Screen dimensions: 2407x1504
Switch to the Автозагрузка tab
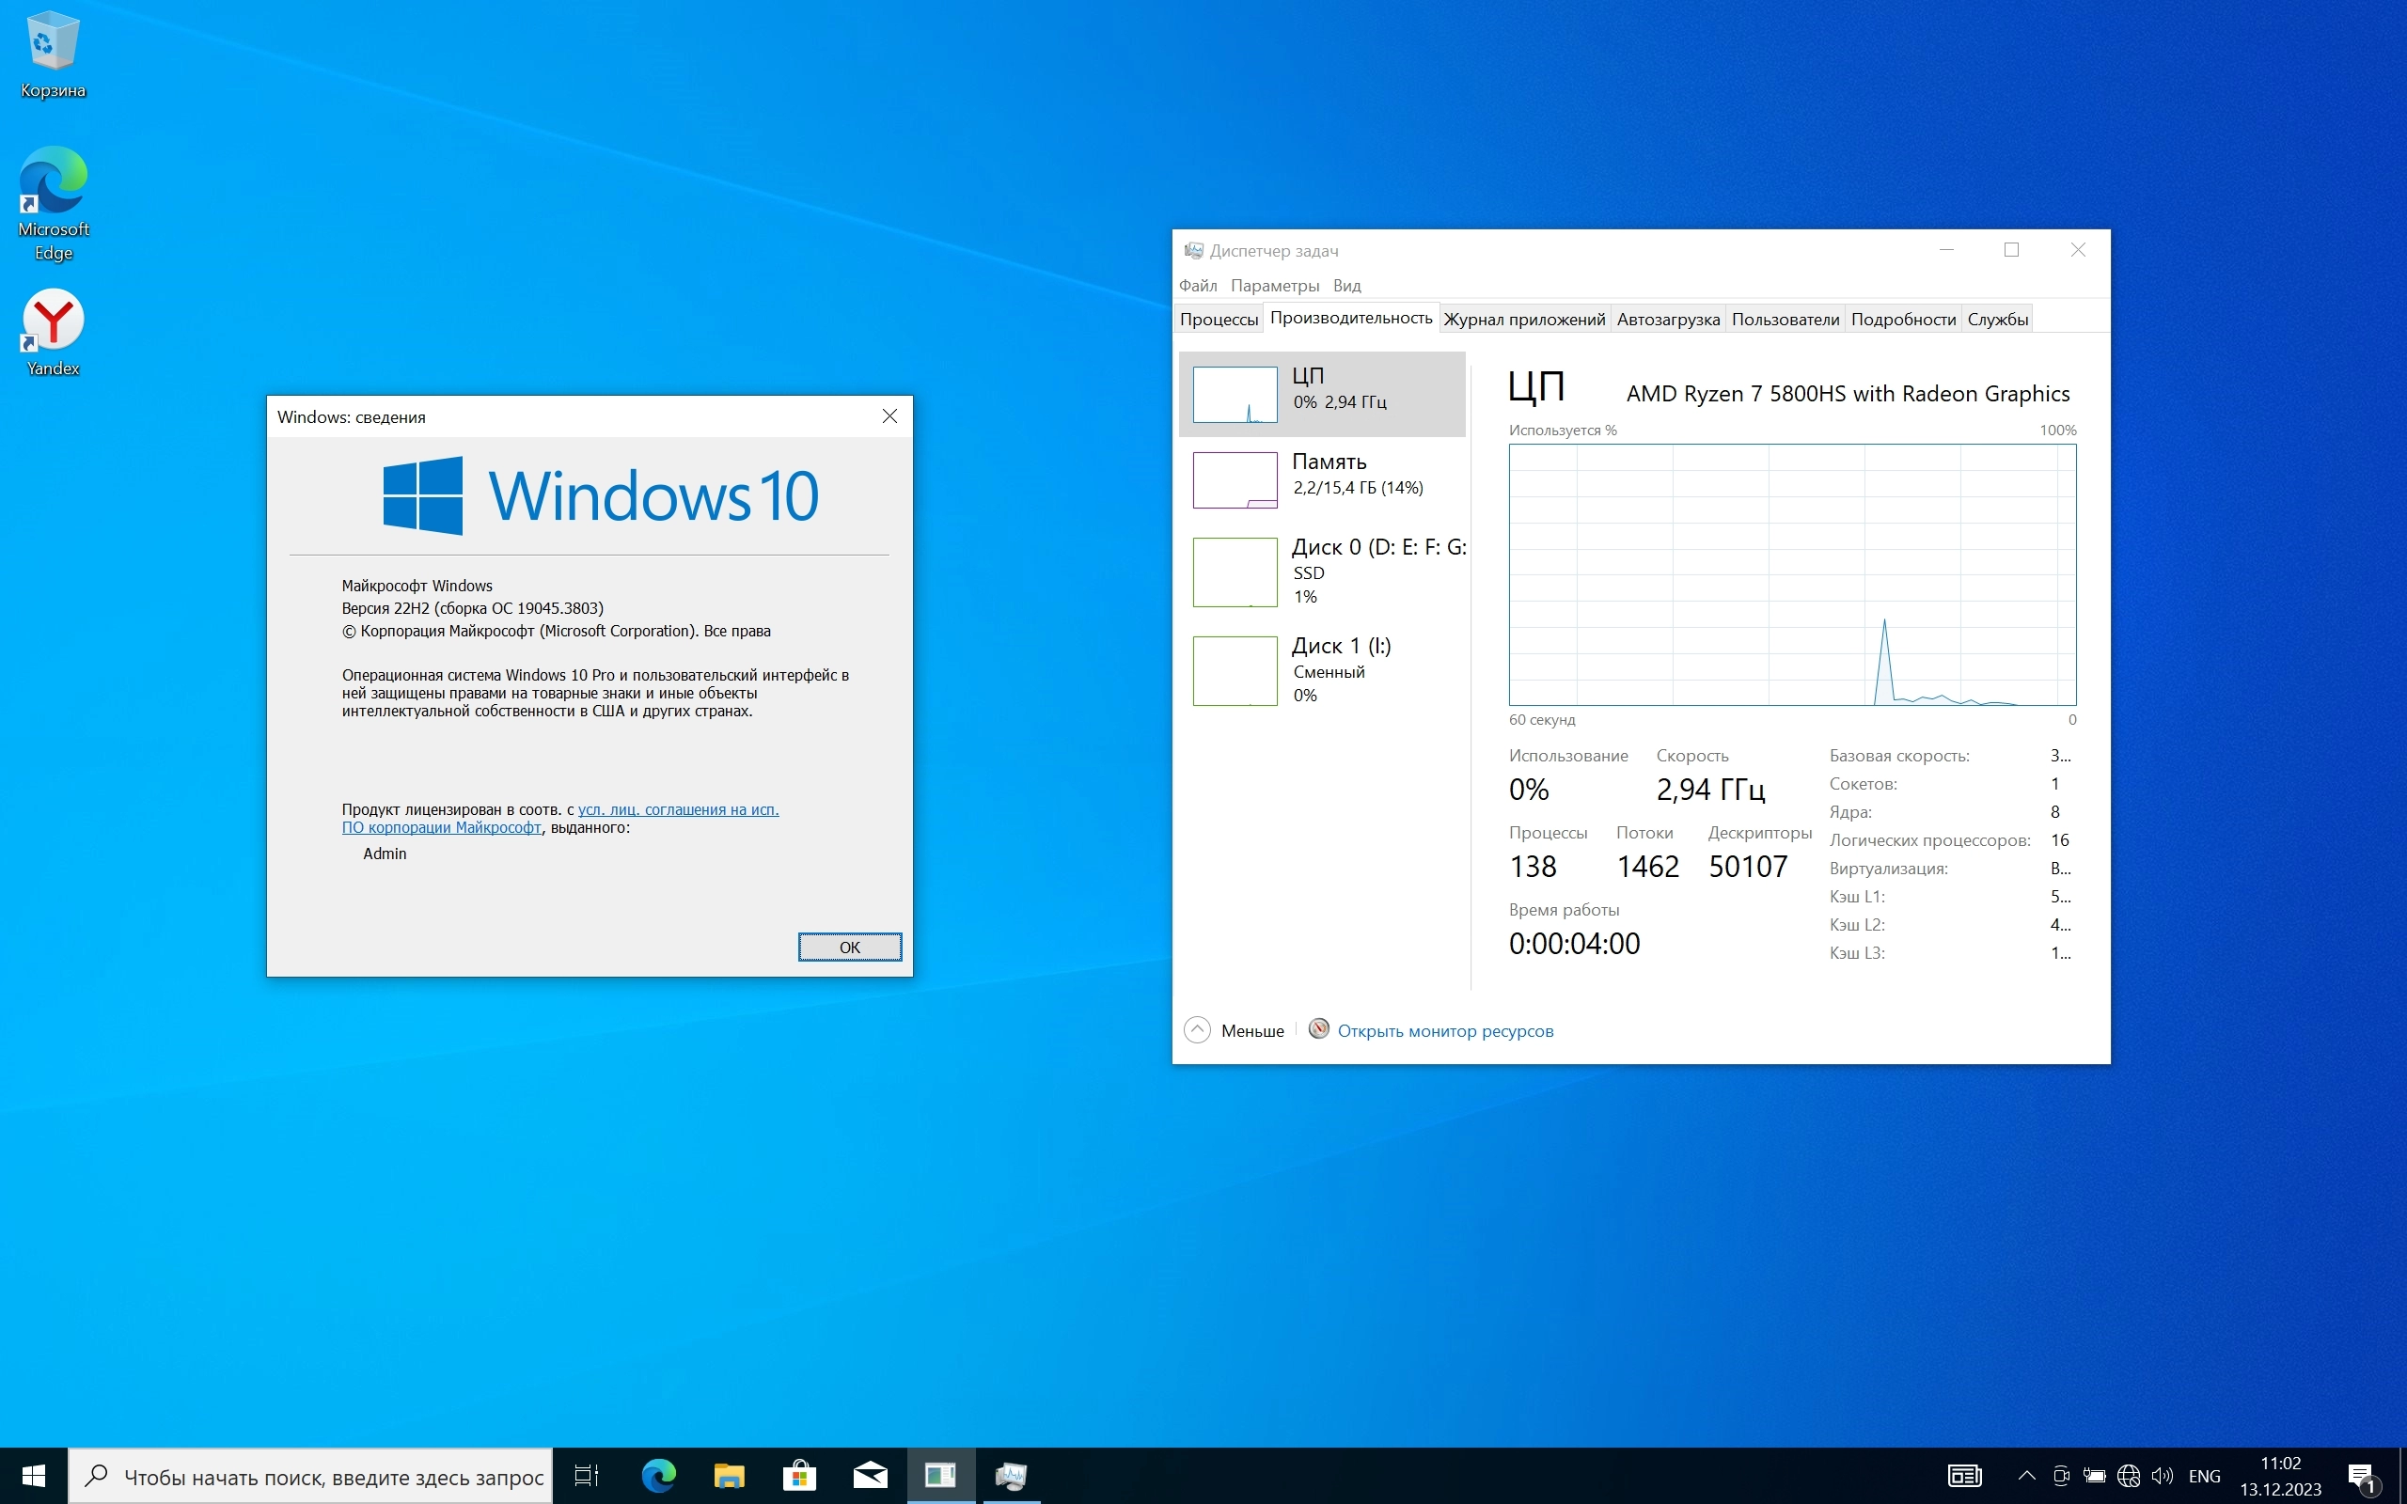[1667, 320]
